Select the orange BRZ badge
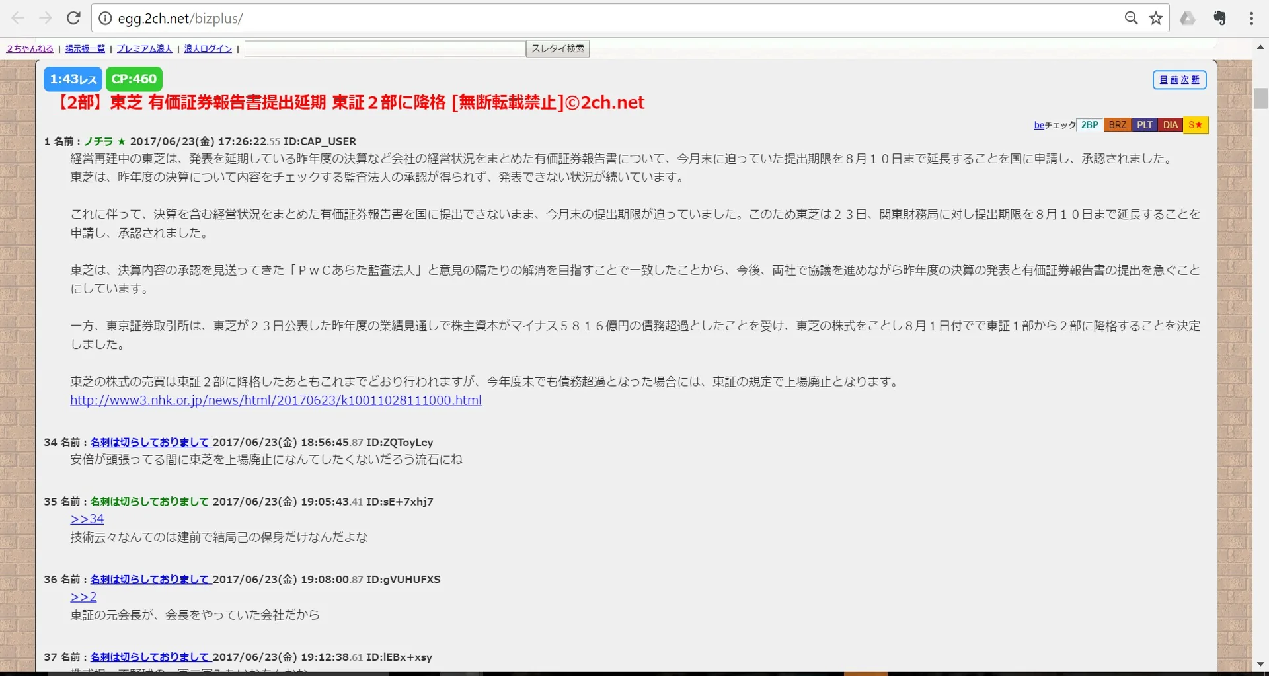1269x676 pixels. [x=1118, y=125]
